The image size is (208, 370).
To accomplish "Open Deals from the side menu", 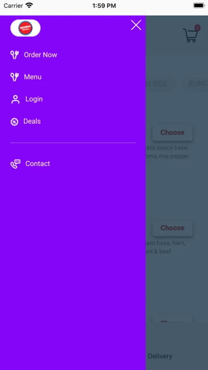I will click(32, 121).
